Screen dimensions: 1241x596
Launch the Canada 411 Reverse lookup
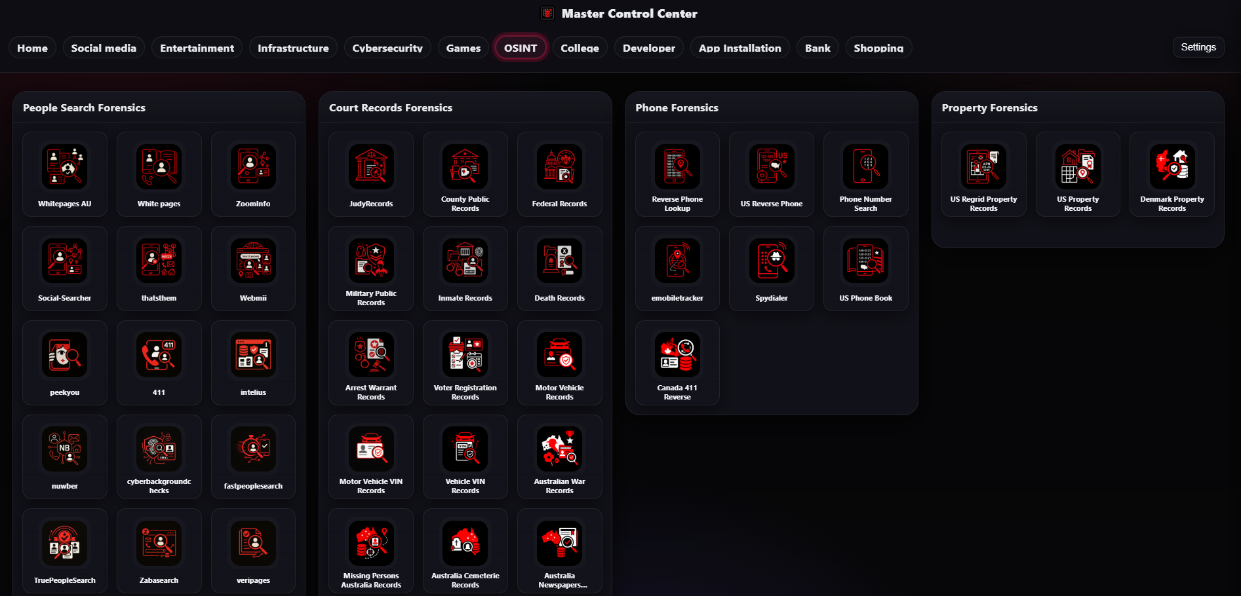(x=677, y=362)
